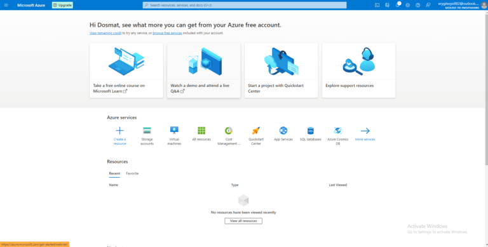Image resolution: width=488 pixels, height=247 pixels.
Task: Open portal Settings gear
Action: (x=408, y=5)
